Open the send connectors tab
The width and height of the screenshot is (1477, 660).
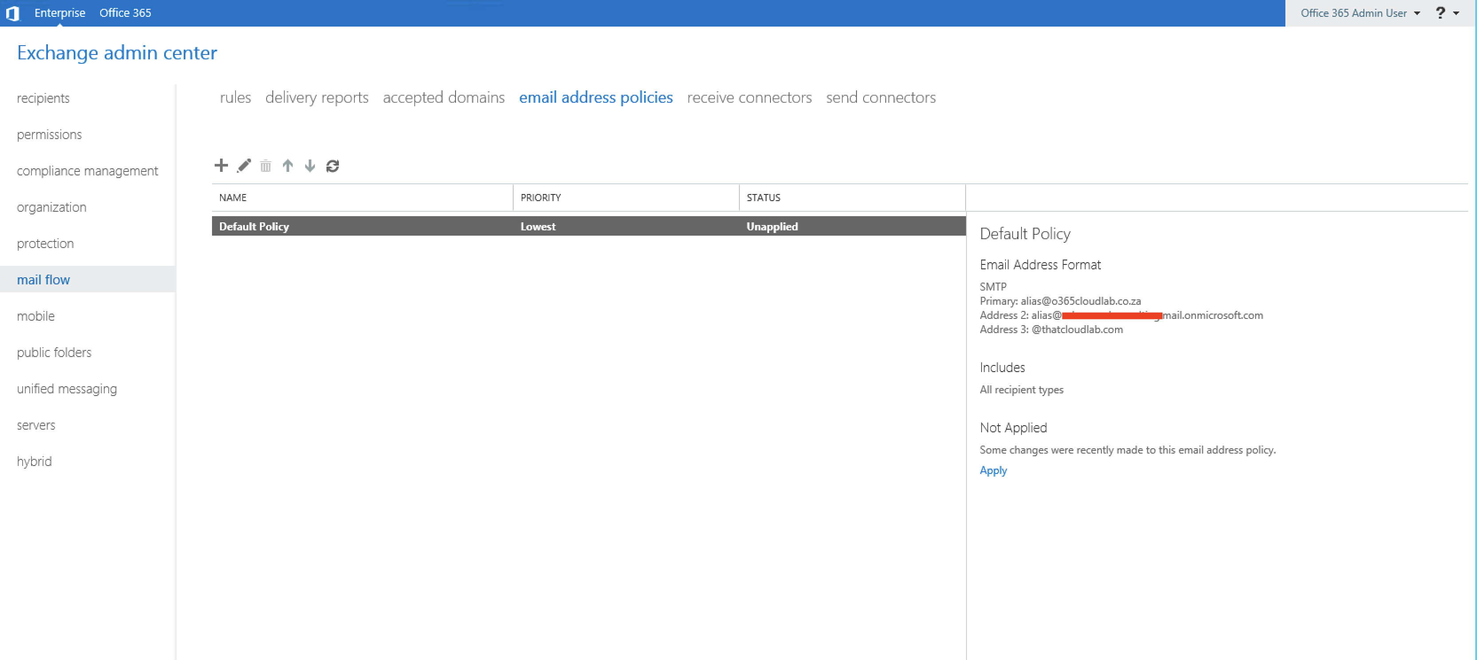[x=880, y=97]
